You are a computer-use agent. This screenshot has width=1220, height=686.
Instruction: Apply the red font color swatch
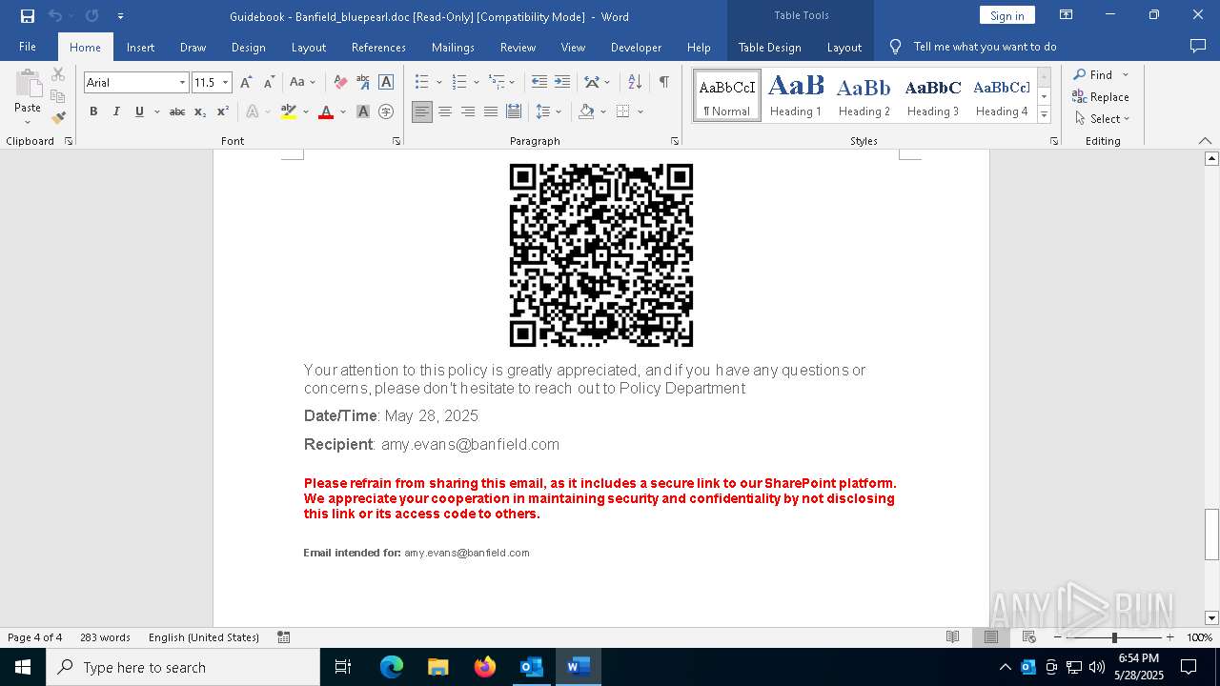click(326, 111)
